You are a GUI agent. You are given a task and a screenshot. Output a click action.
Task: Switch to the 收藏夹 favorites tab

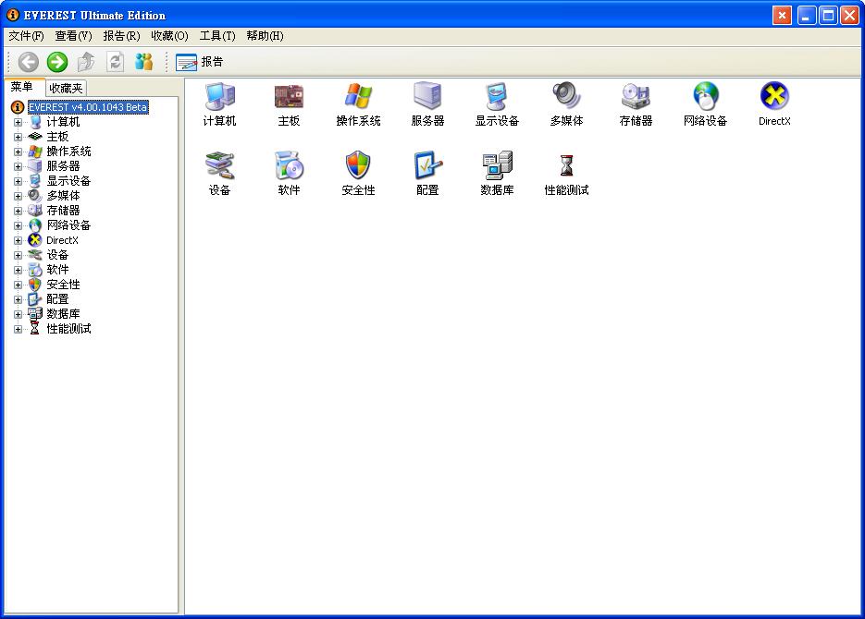coord(66,88)
